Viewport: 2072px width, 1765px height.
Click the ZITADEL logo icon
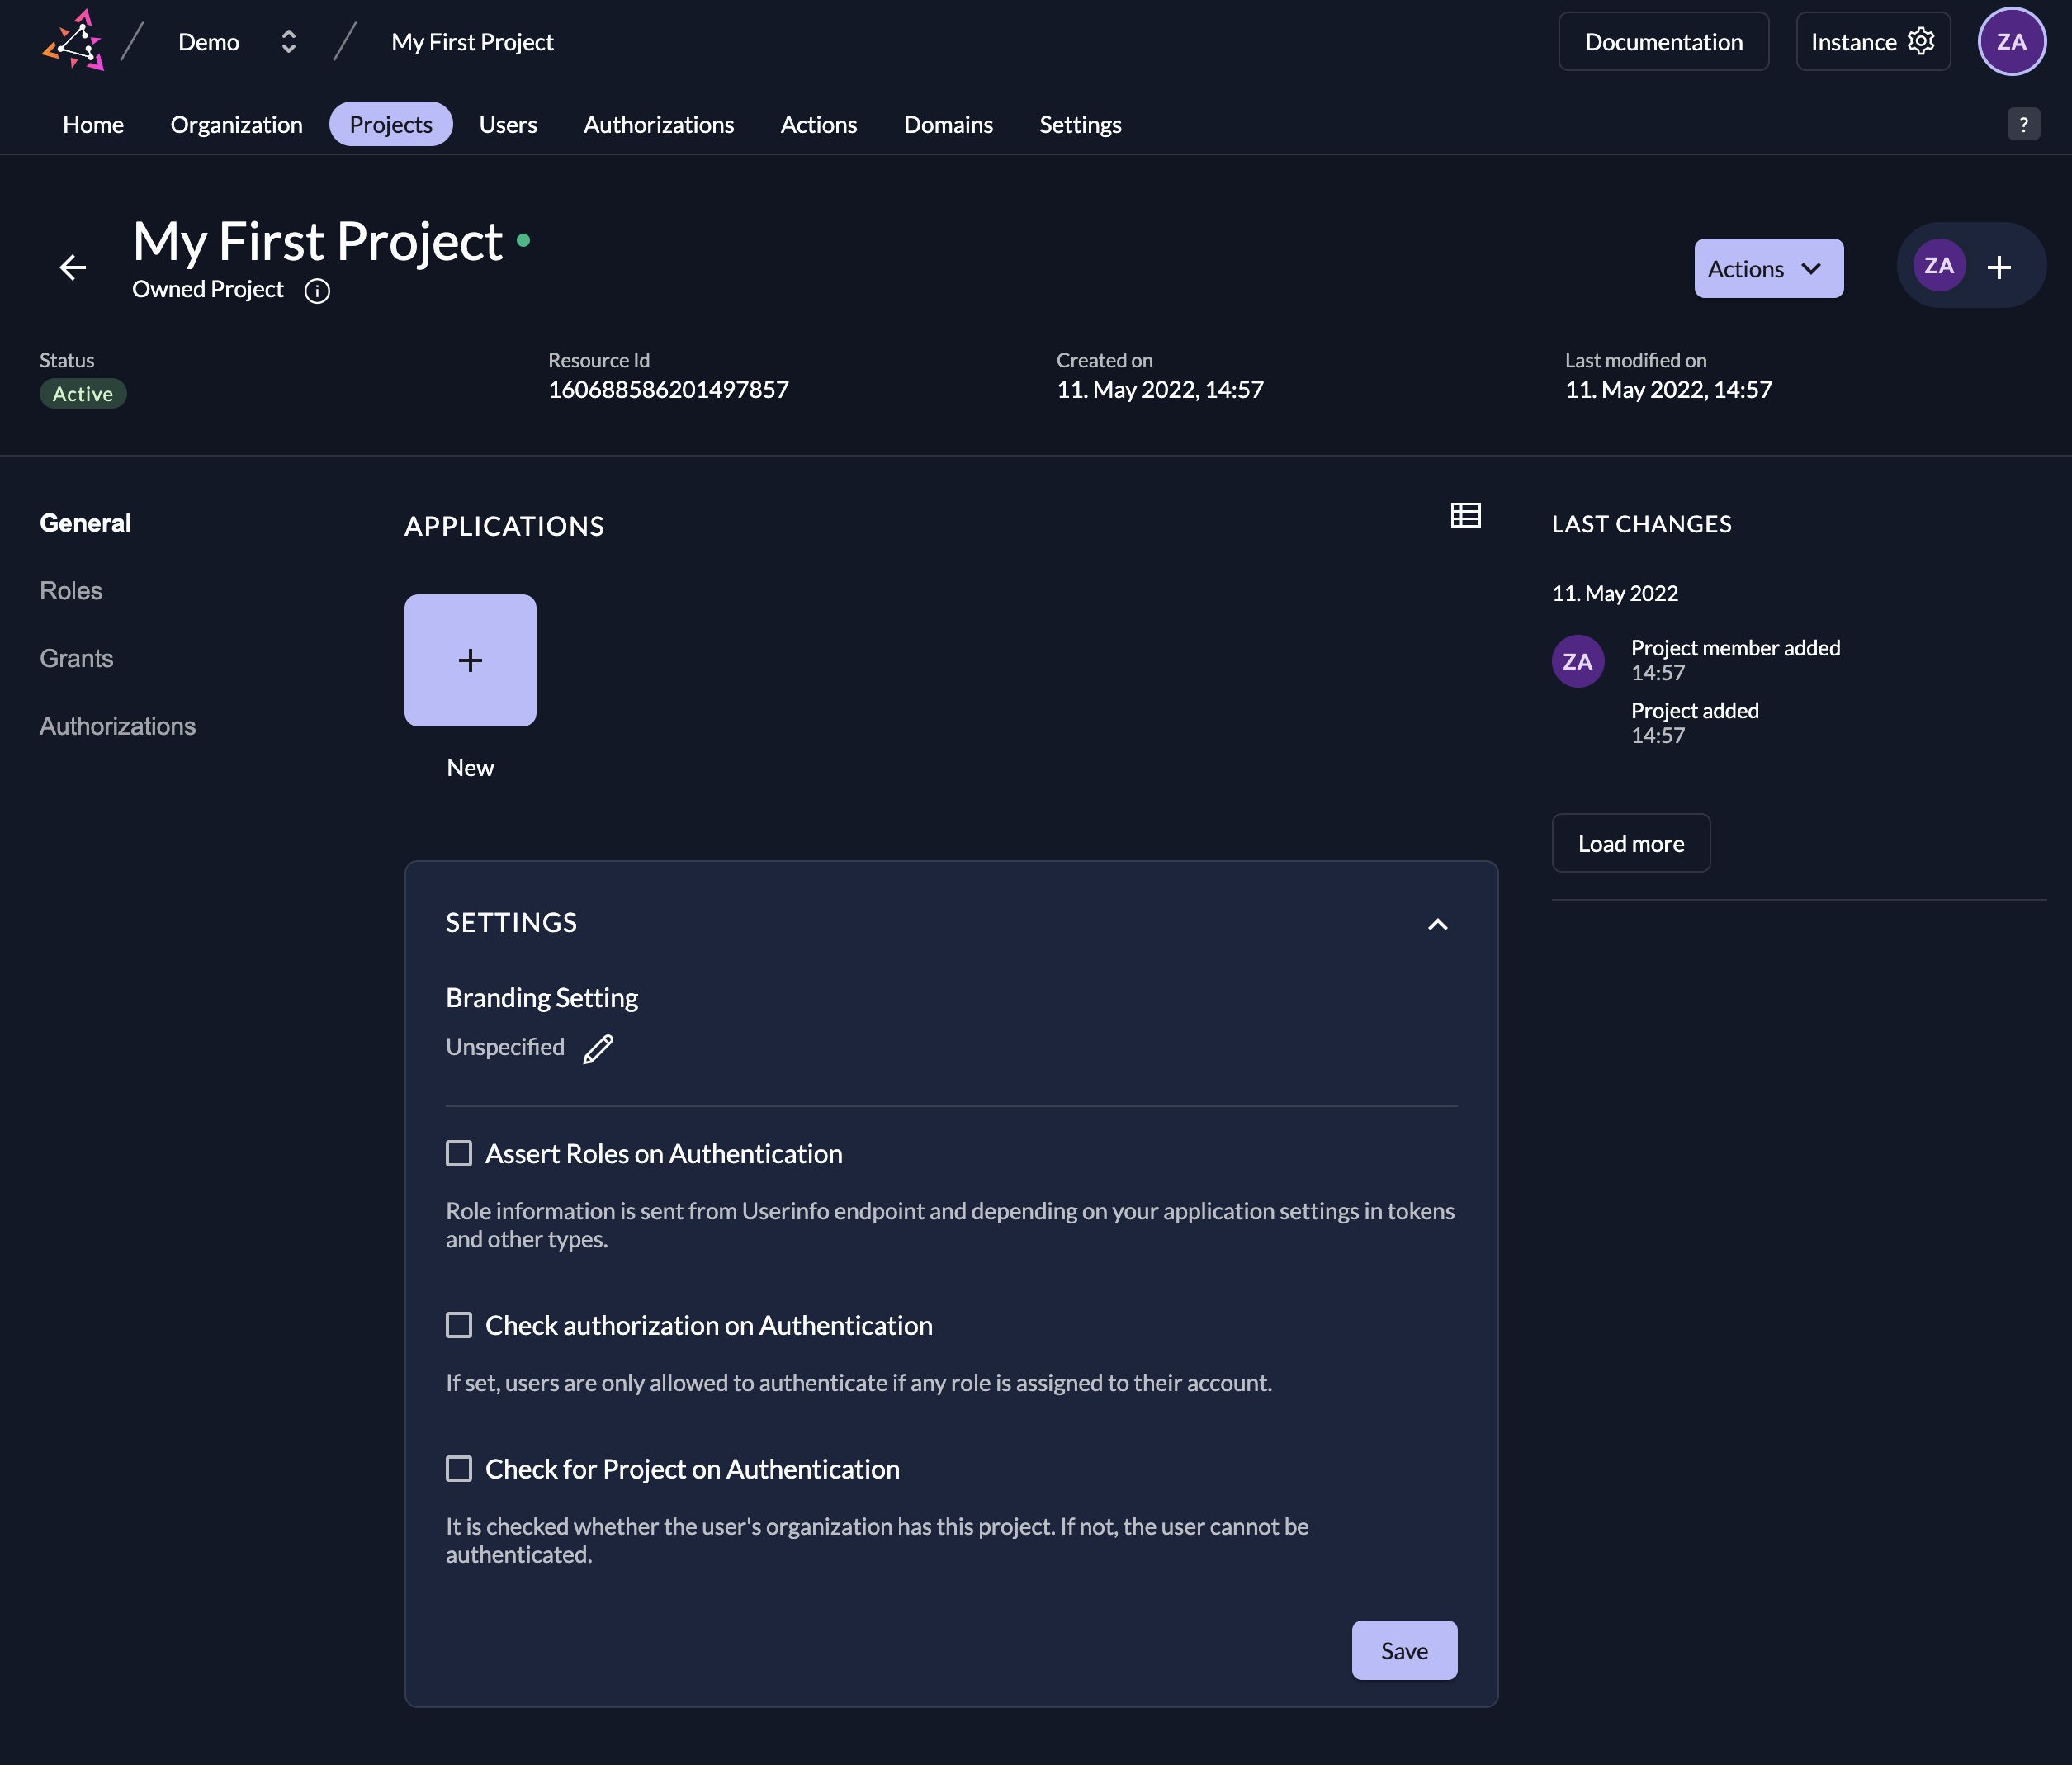coord(73,41)
